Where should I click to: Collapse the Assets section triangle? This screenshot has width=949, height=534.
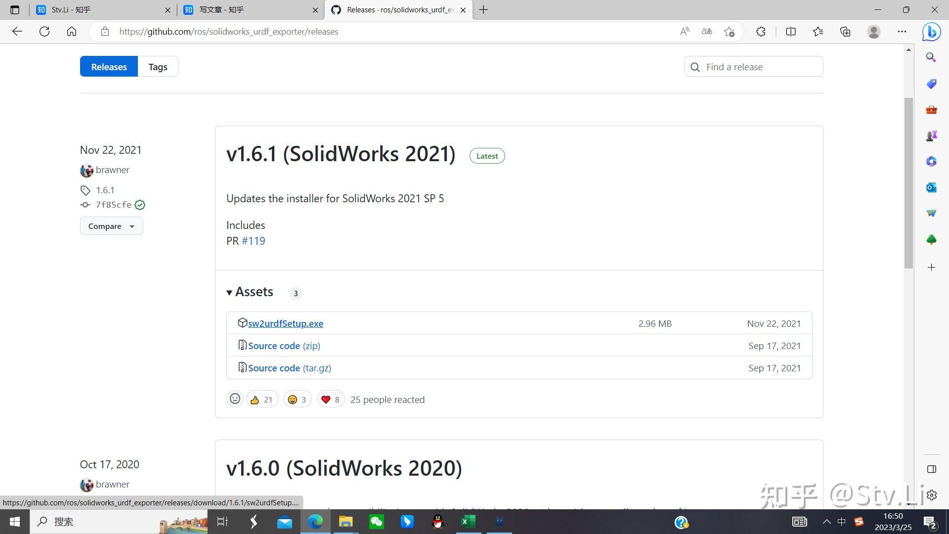click(229, 293)
